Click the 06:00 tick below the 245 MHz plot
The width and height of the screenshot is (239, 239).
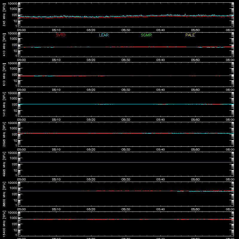230,30
